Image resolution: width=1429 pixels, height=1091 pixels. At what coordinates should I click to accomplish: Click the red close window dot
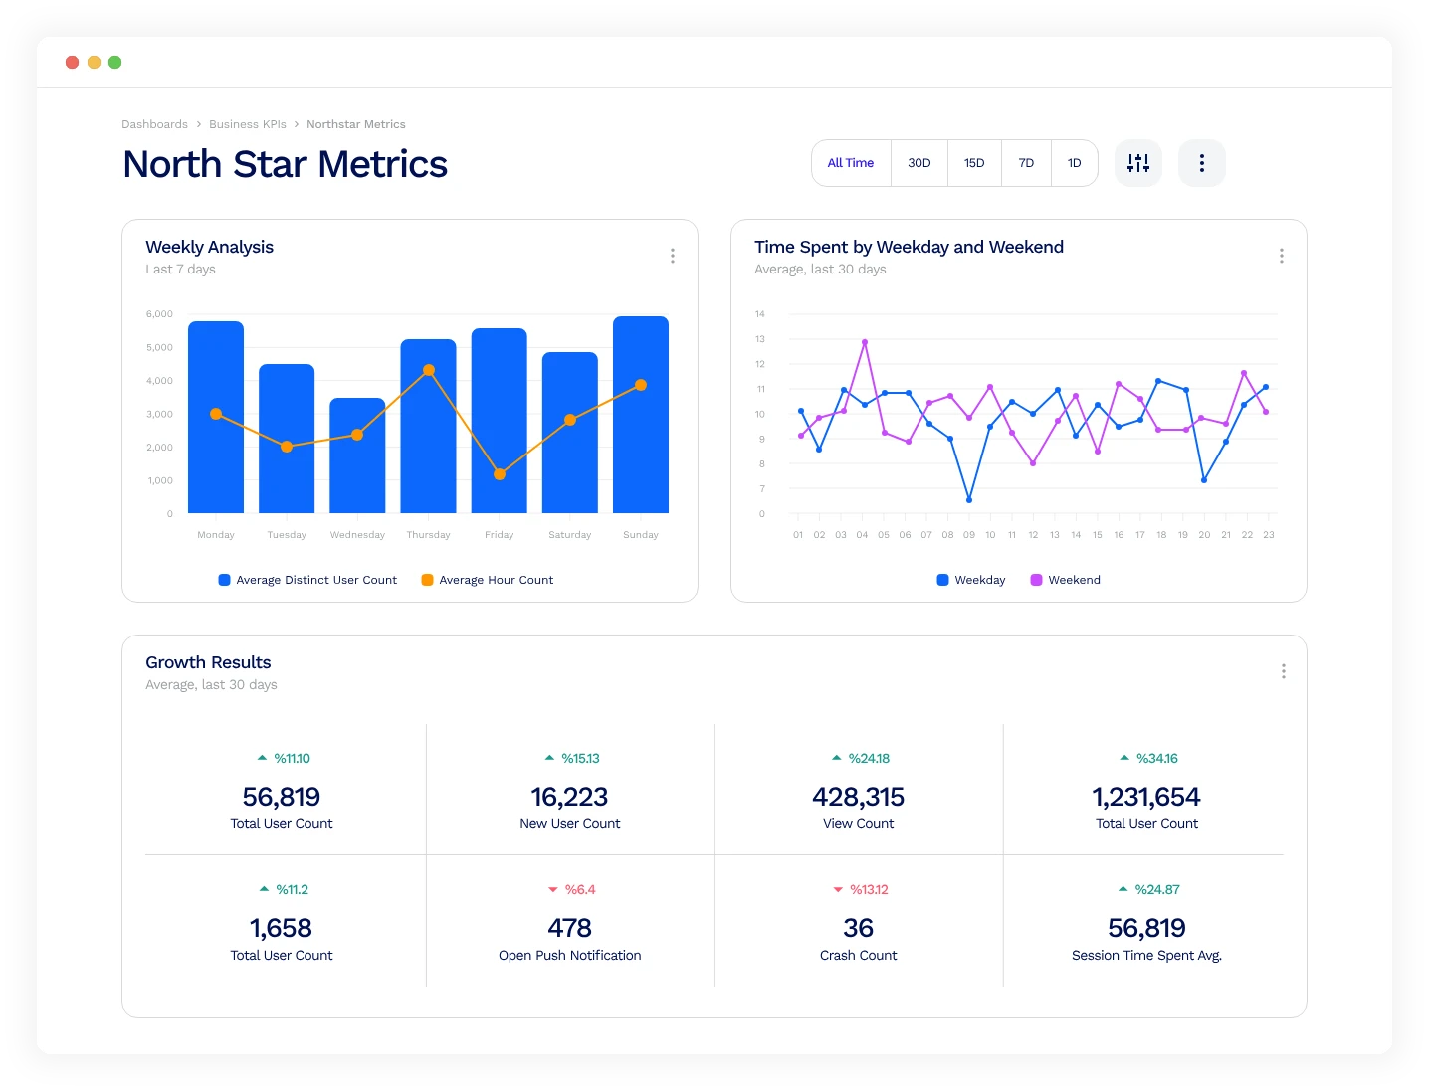point(72,62)
